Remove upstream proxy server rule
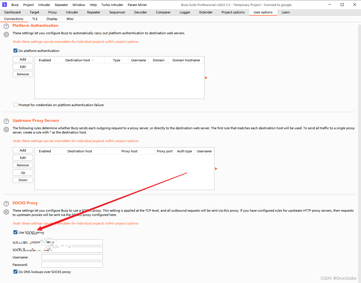 23,165
